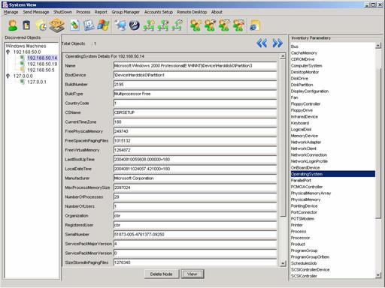Screen dimensions: 385x288
Task: Click the hard disk drive toolbar icon
Action: (89, 25)
